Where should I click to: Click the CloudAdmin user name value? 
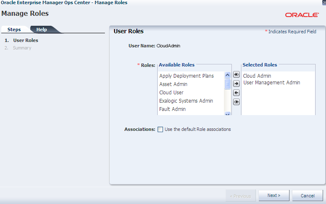pos(168,46)
